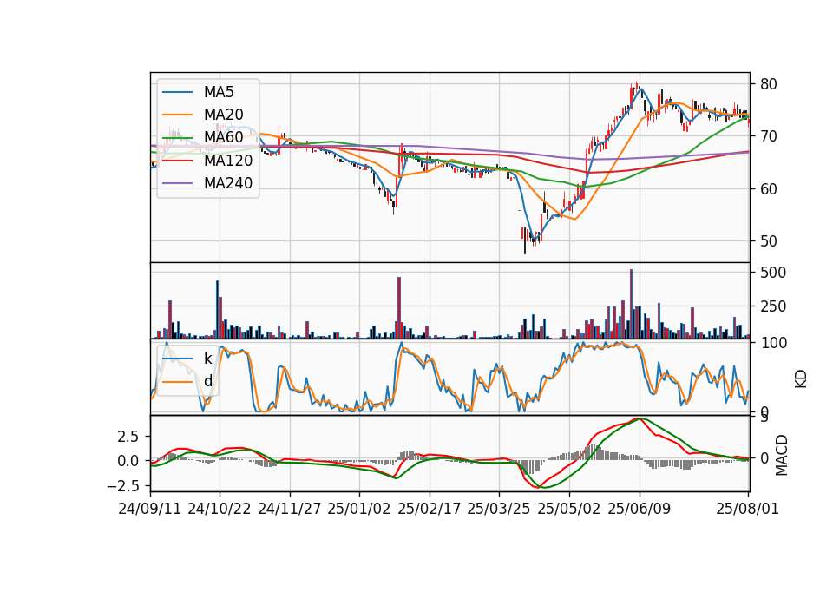Click the KD axis value 100

click(773, 343)
